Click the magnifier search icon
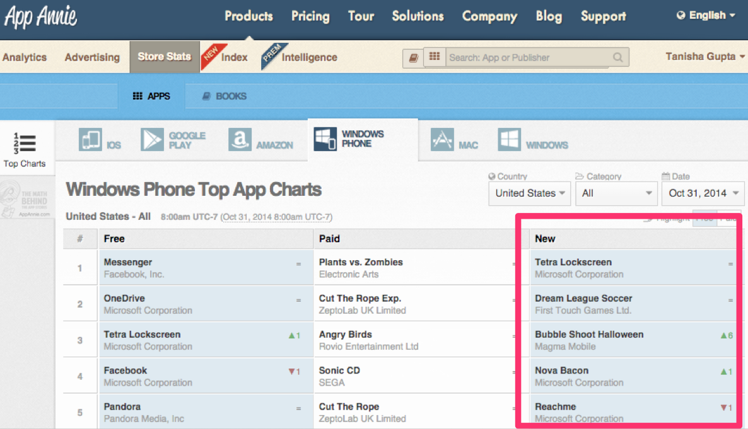This screenshot has width=748, height=429. click(618, 57)
